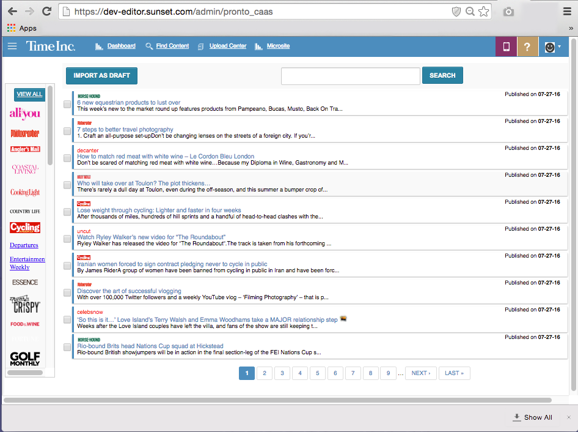Click the browser back arrow
Screen dimensions: 578x432
13,12
